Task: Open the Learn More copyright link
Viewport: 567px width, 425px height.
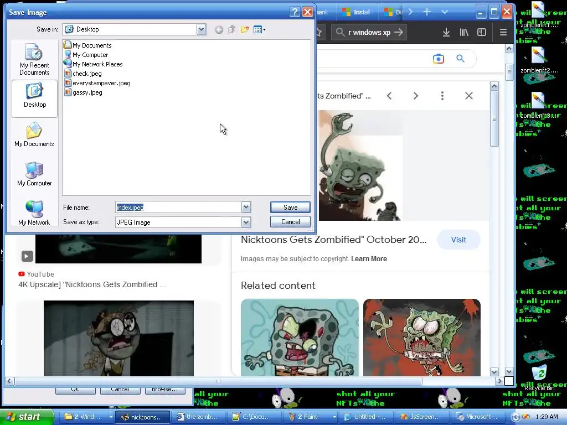Action: pos(369,259)
